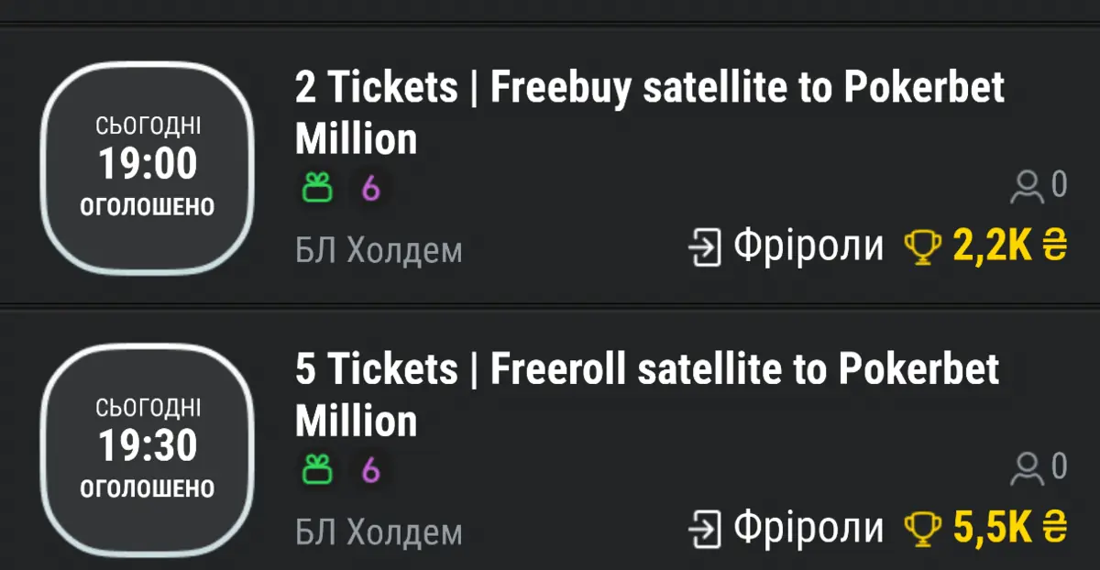This screenshot has height=570, width=1100.
Task: Click player count icon in Freeroll row
Action: click(x=1027, y=468)
